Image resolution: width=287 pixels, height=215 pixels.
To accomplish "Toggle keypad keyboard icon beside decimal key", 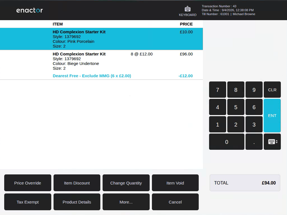I will click(272, 142).
